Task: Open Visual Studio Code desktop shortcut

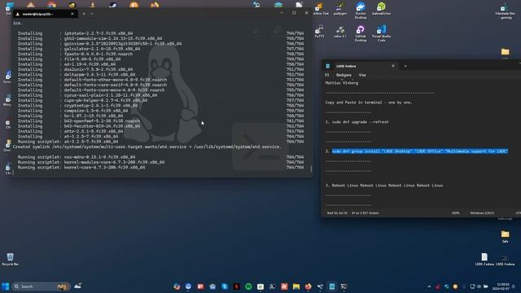Action: (381, 33)
